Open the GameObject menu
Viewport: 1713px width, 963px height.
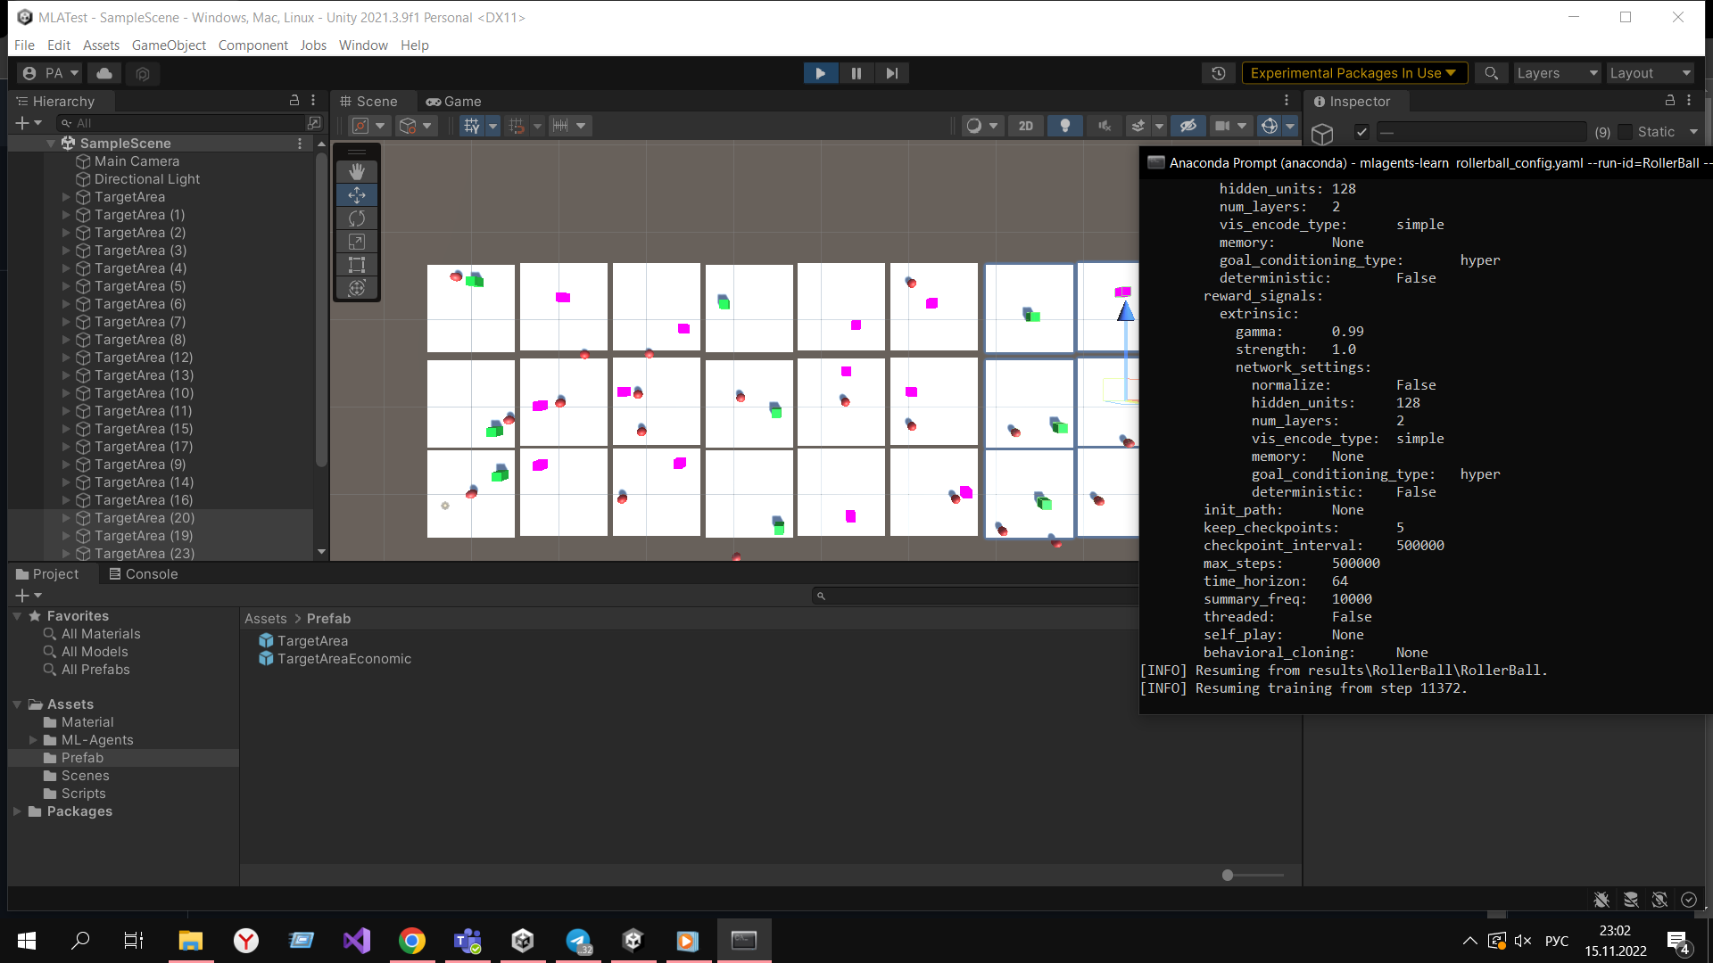click(x=169, y=45)
